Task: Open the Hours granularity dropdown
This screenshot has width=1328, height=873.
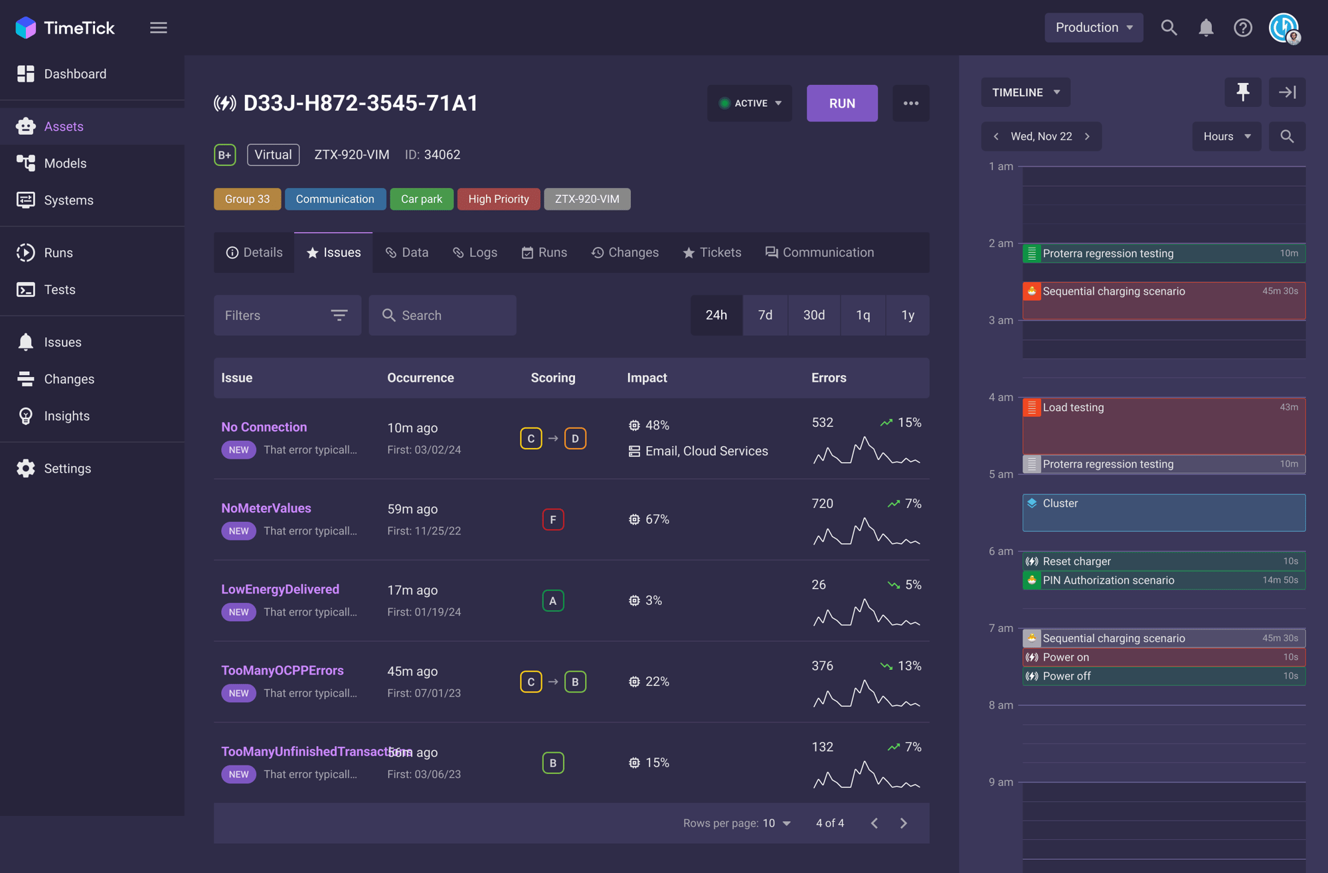Action: (1226, 137)
